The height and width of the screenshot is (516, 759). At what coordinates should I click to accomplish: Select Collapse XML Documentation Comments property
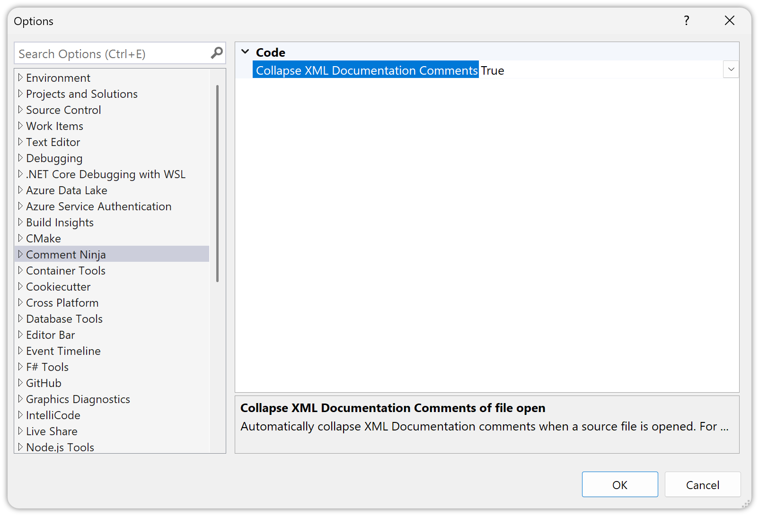tap(366, 70)
